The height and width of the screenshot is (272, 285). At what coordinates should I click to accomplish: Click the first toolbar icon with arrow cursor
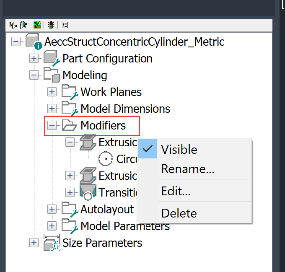point(13,25)
